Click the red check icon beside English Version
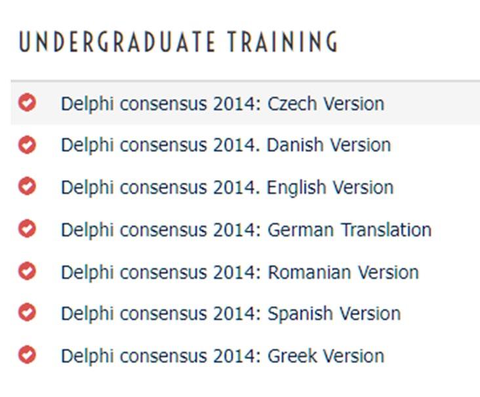The width and height of the screenshot is (480, 397). click(x=28, y=185)
